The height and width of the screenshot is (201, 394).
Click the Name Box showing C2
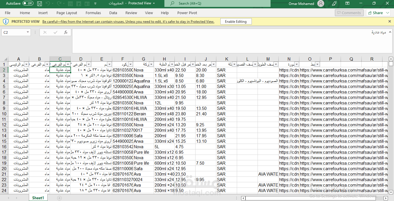pos(14,33)
